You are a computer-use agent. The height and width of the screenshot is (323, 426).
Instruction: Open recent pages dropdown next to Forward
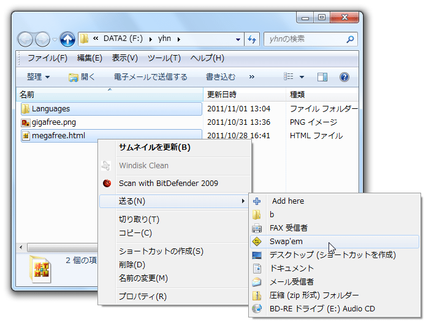[x=55, y=40]
